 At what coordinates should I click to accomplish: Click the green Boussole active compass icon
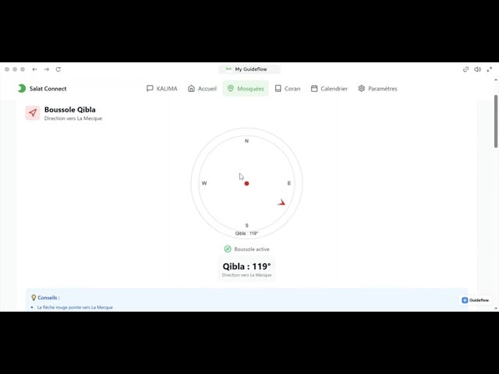pyautogui.click(x=228, y=249)
